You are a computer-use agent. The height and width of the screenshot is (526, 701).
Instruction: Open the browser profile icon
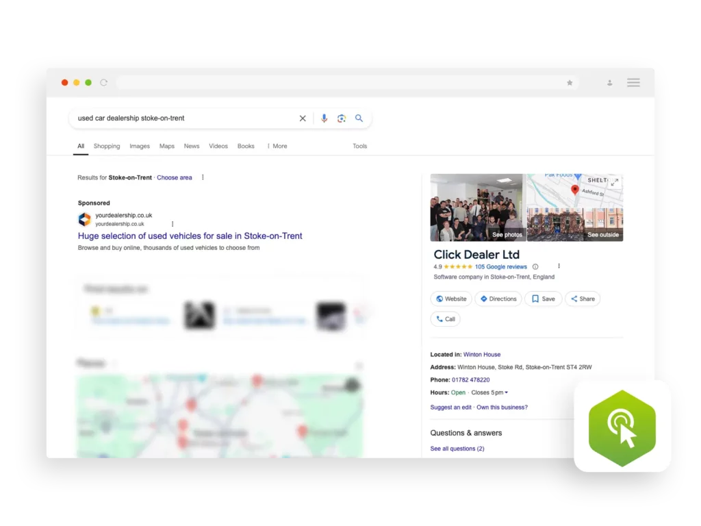(x=610, y=83)
